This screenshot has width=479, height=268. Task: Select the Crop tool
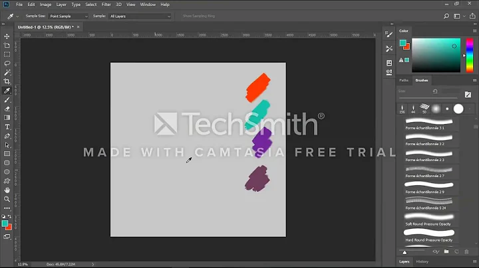[7, 82]
